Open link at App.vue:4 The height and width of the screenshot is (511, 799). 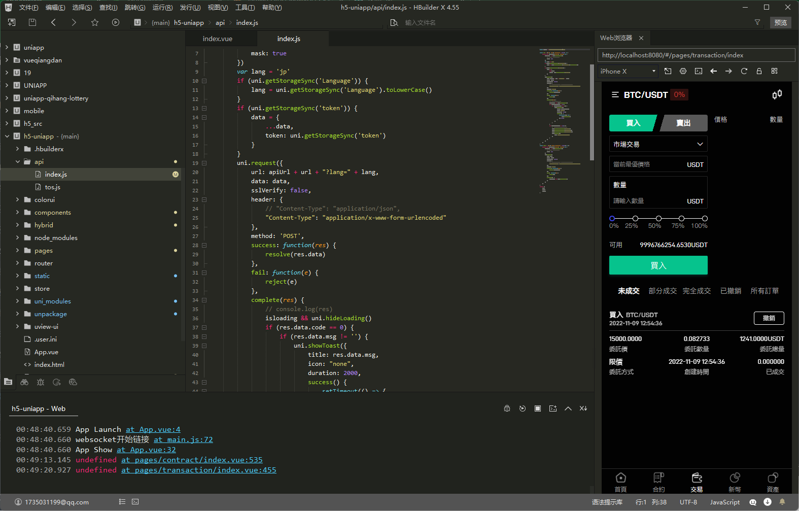pyautogui.click(x=153, y=429)
